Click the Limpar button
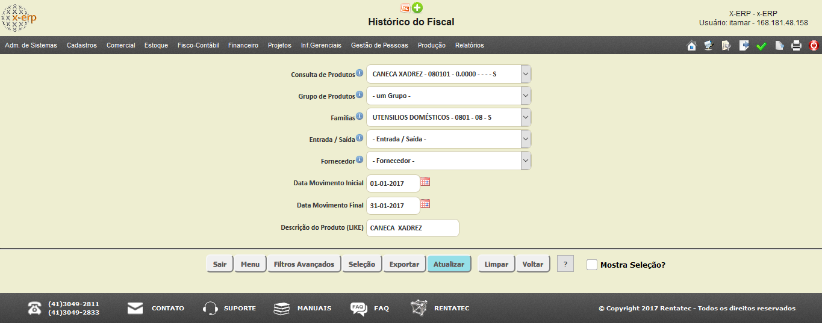The height and width of the screenshot is (323, 822). (497, 264)
